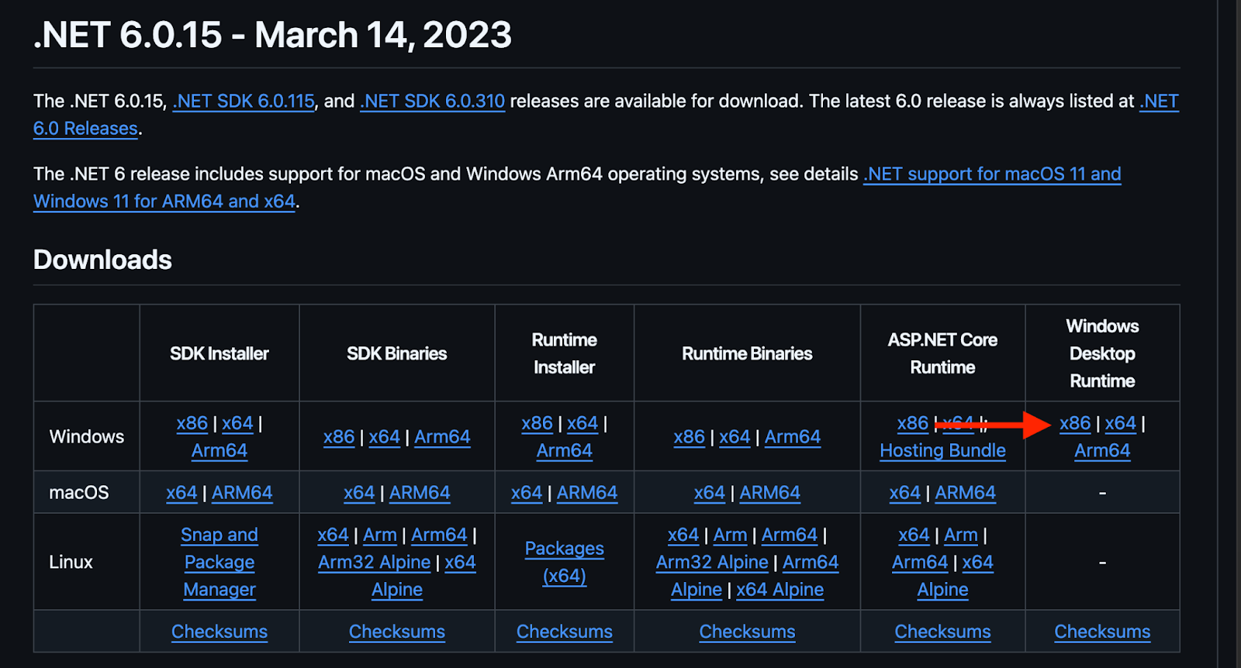This screenshot has height=668, width=1241.
Task: Click Windows SDK Installer x64 link
Action: point(237,423)
